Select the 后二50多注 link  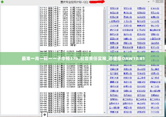[x=128, y=99]
